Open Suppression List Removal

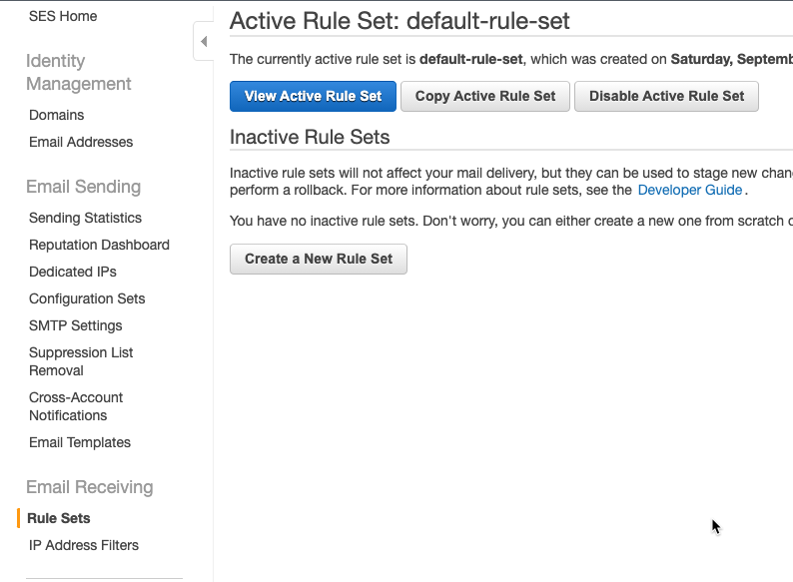[x=81, y=361]
